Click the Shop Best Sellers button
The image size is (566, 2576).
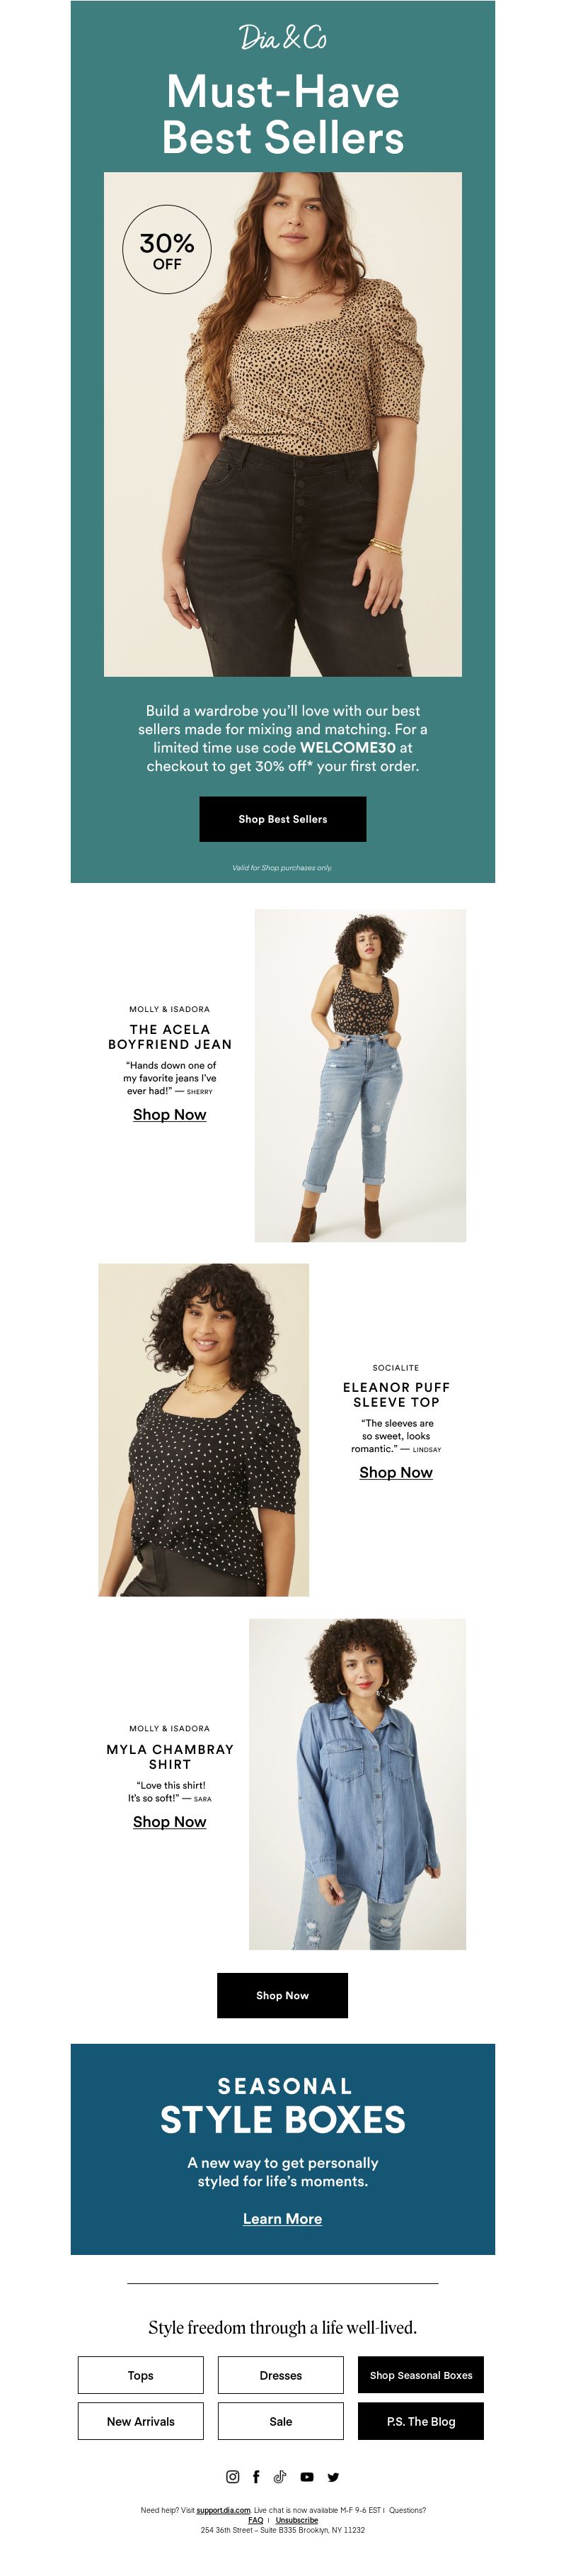click(x=282, y=819)
